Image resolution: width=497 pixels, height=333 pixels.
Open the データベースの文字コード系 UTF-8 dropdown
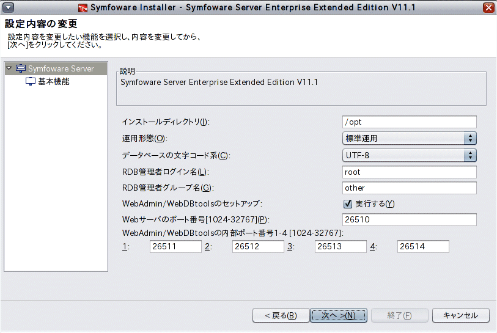[x=409, y=155]
